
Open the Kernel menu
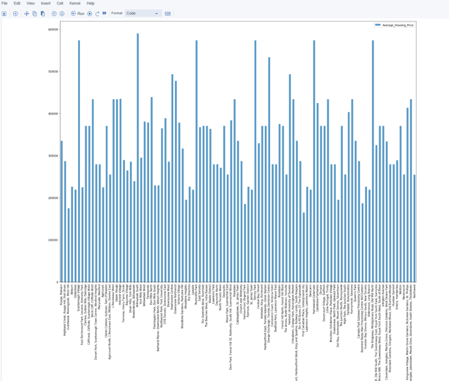coord(75,3)
